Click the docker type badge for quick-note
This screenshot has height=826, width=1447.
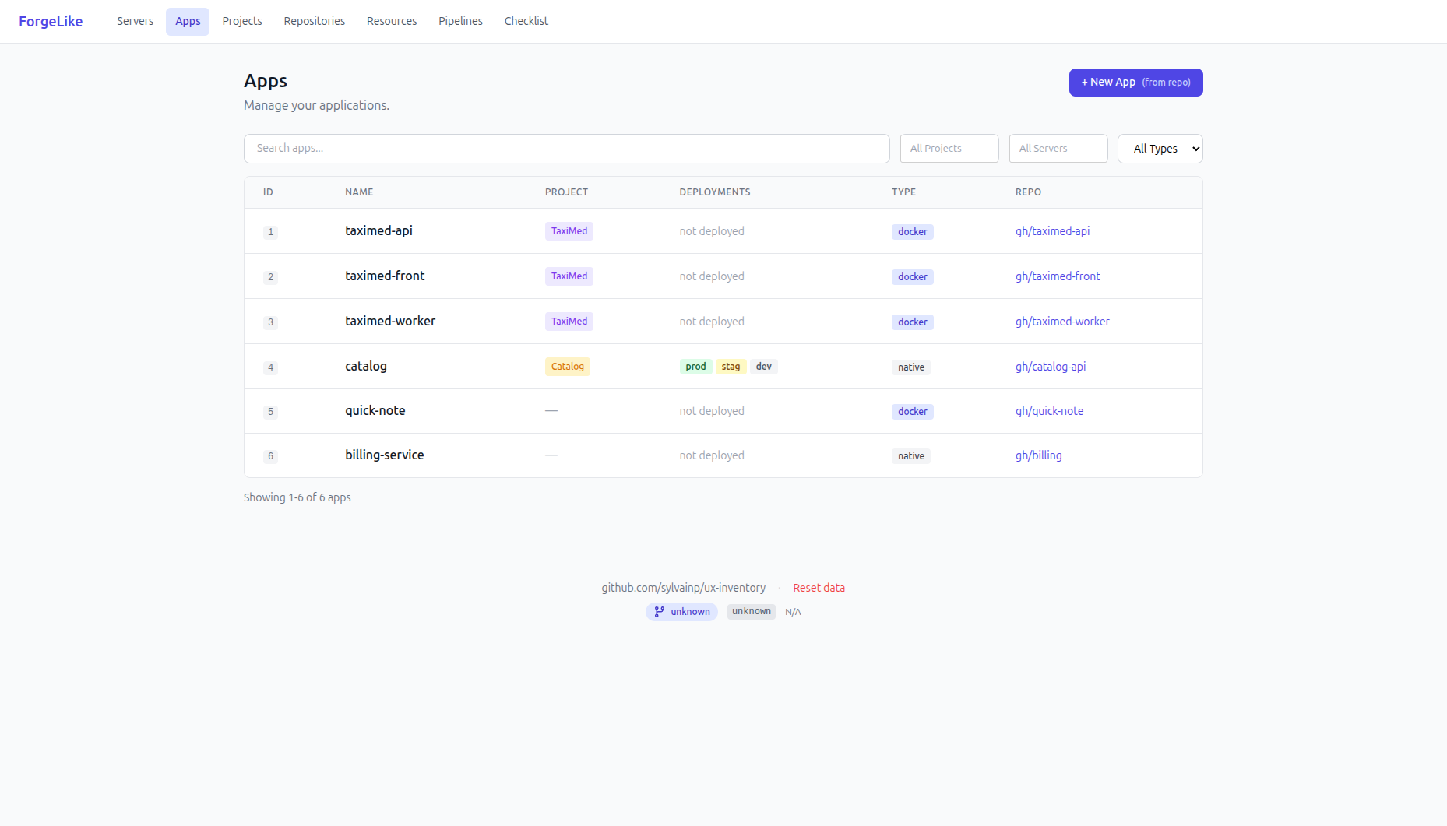[x=912, y=412]
